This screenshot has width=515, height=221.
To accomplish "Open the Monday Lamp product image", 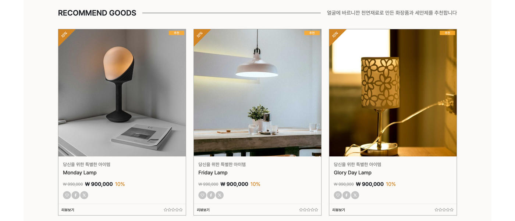I will click(122, 93).
